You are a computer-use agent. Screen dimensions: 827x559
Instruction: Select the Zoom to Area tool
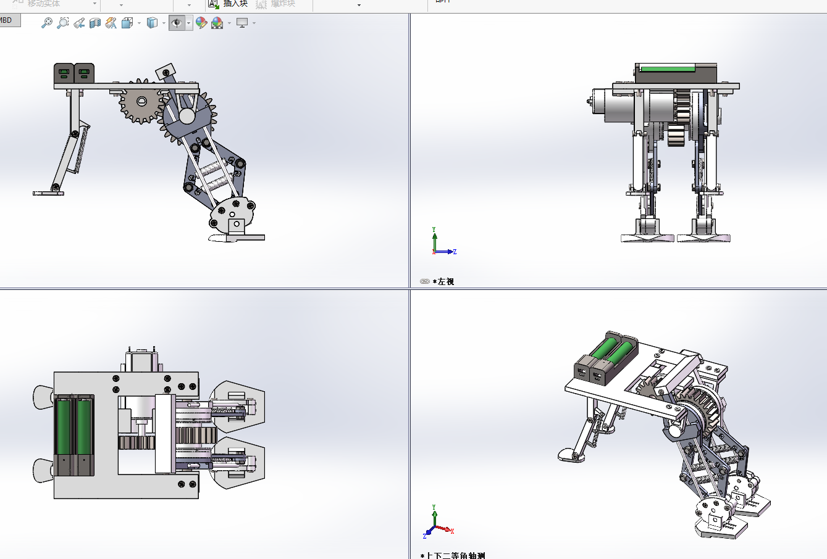62,23
